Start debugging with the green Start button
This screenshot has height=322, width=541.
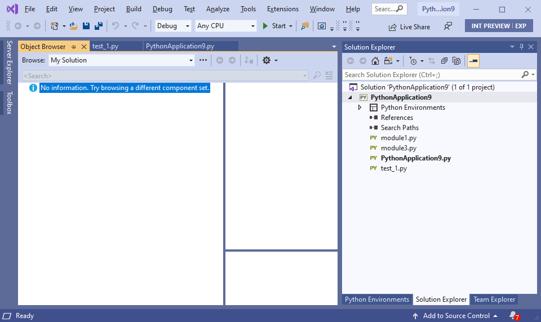coord(274,26)
